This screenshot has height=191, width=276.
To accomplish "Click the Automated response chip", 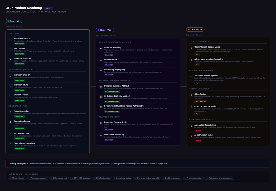I will (x=38, y=178).
